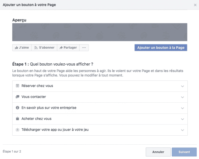The image size is (199, 159).
Task: Click the S'abonner feed button
Action: 44,48
